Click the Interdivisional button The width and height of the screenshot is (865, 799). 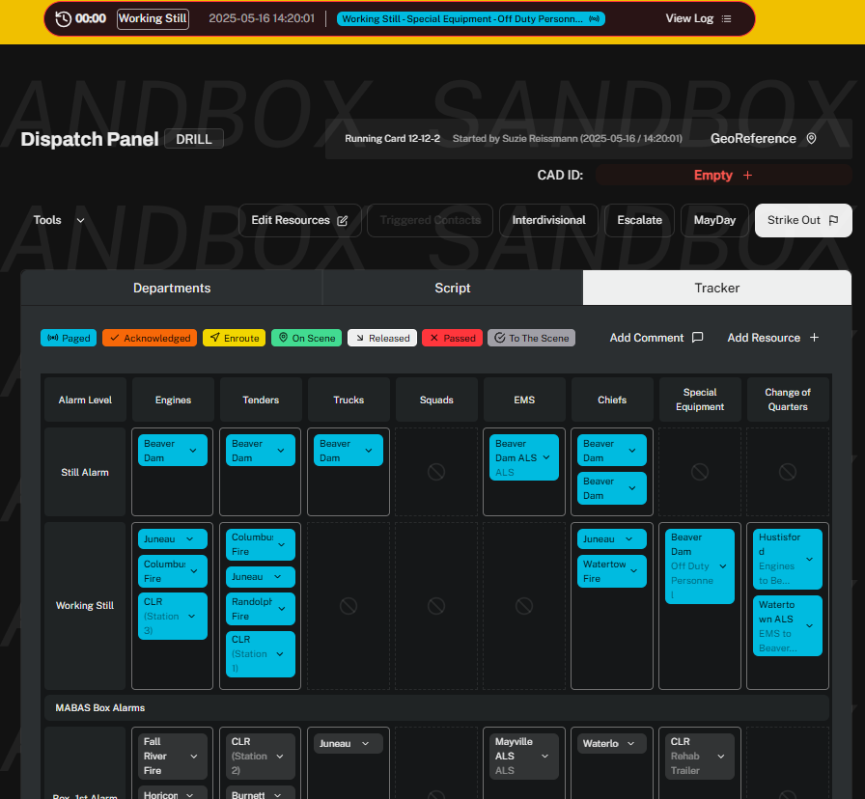point(548,221)
